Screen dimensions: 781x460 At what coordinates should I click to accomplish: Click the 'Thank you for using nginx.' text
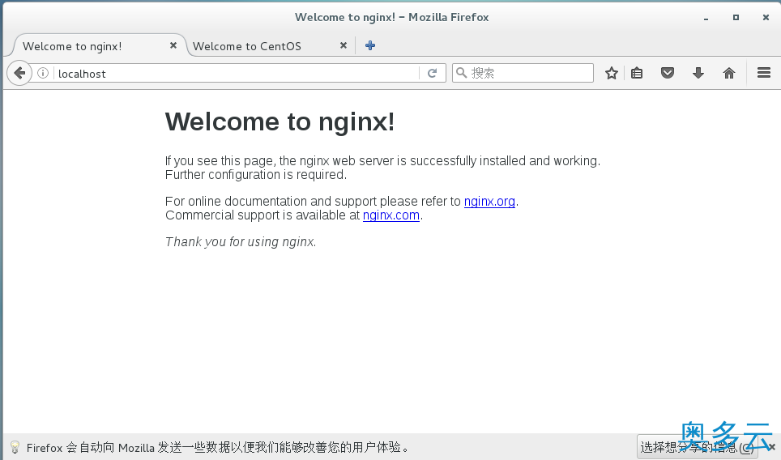click(x=241, y=242)
